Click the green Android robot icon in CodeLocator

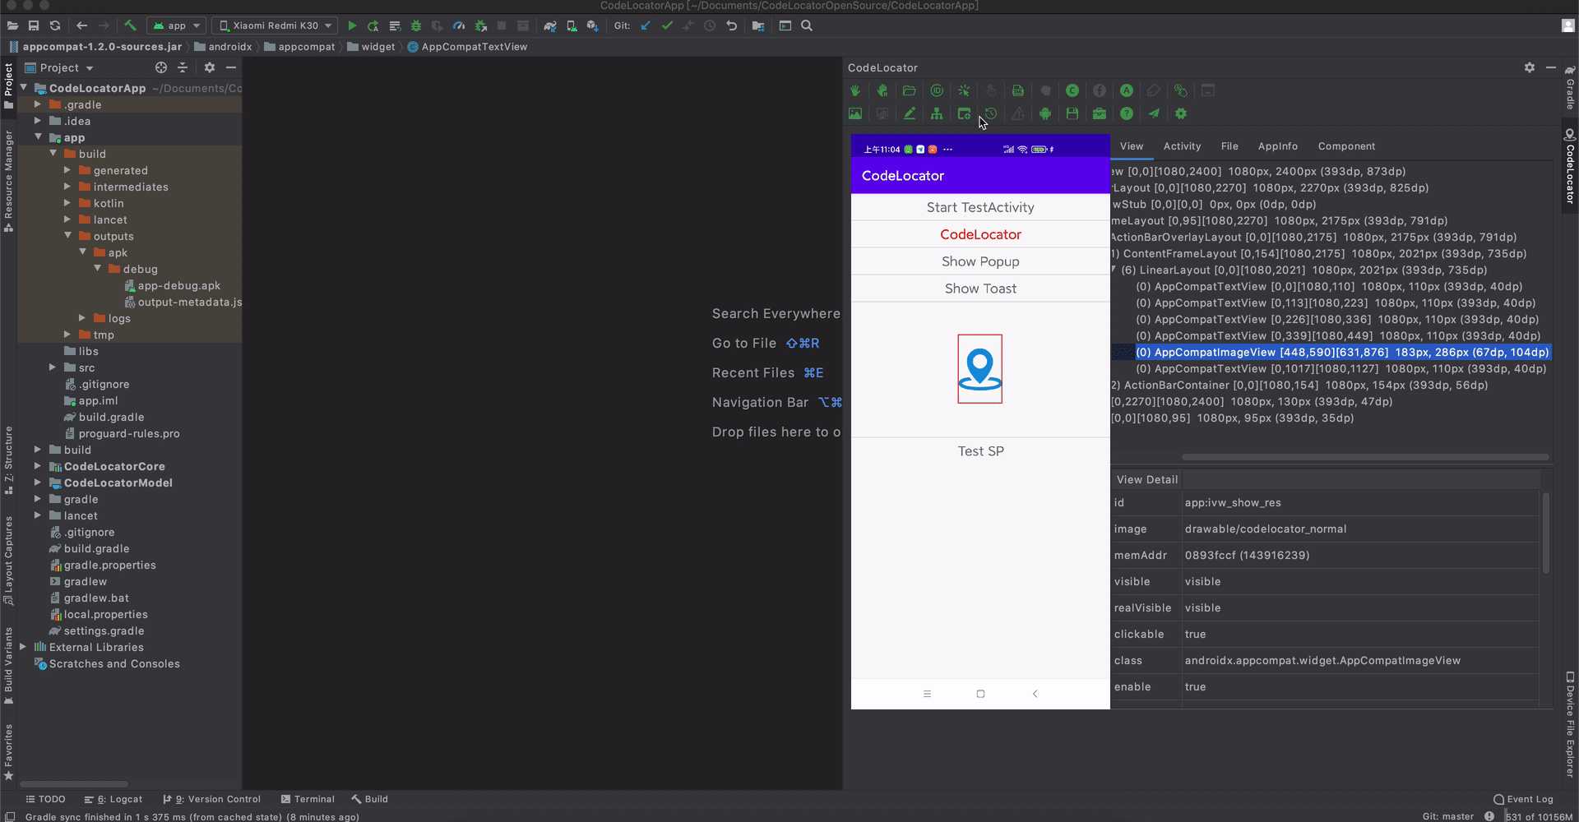point(1045,114)
